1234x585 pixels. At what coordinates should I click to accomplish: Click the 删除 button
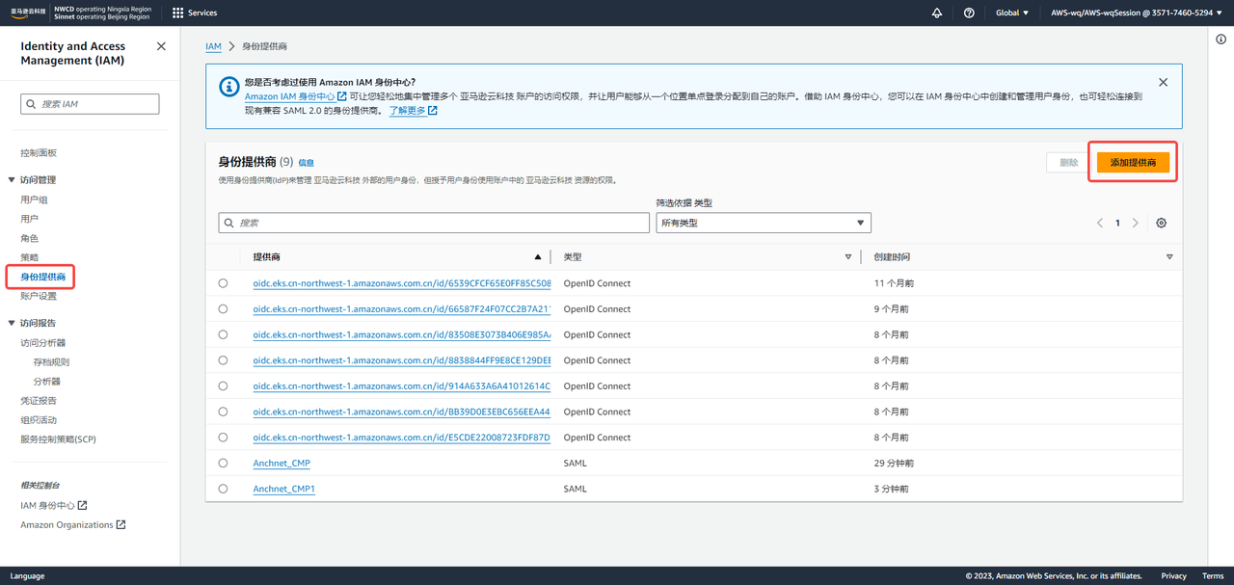1068,163
